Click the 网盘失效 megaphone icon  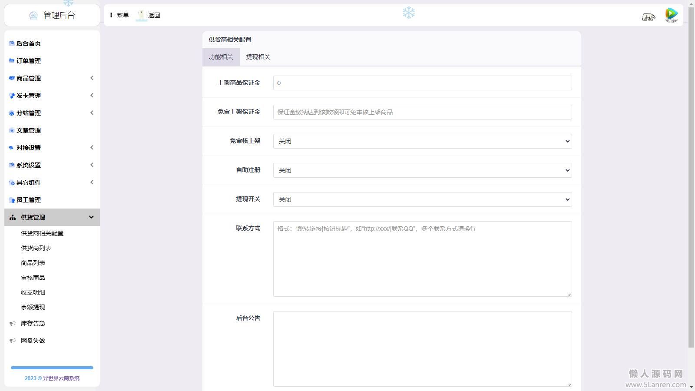point(13,341)
